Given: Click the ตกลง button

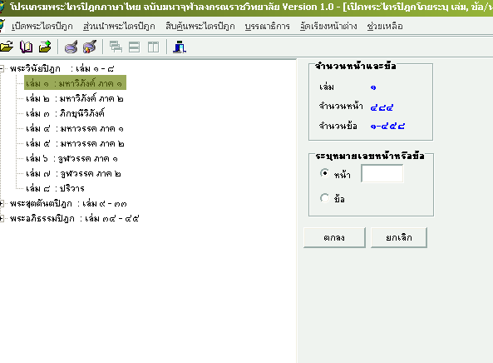Looking at the screenshot, I should pyautogui.click(x=334, y=237).
